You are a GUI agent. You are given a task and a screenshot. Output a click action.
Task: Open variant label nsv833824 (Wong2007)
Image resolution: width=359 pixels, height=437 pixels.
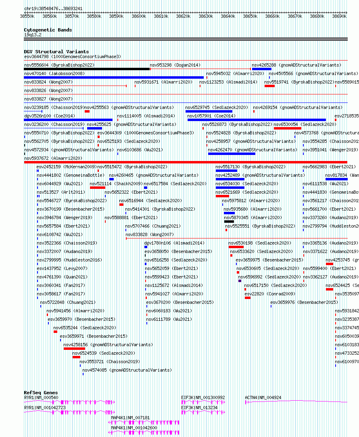tap(48, 82)
